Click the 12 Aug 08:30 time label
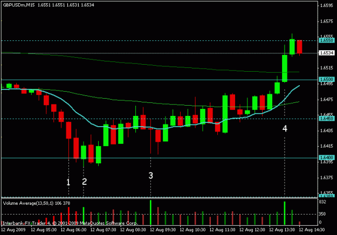 (133, 230)
